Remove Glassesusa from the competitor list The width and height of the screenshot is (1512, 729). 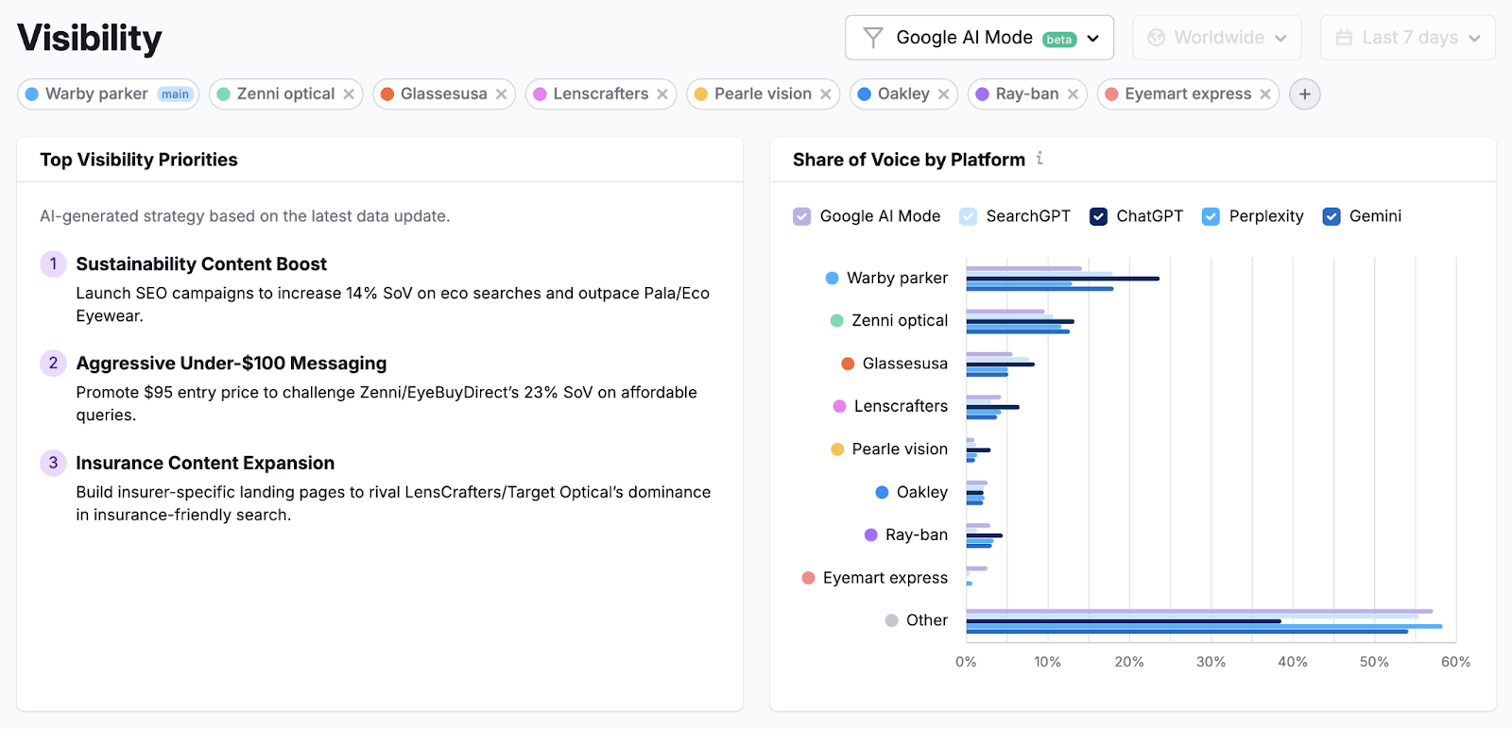[x=501, y=94]
